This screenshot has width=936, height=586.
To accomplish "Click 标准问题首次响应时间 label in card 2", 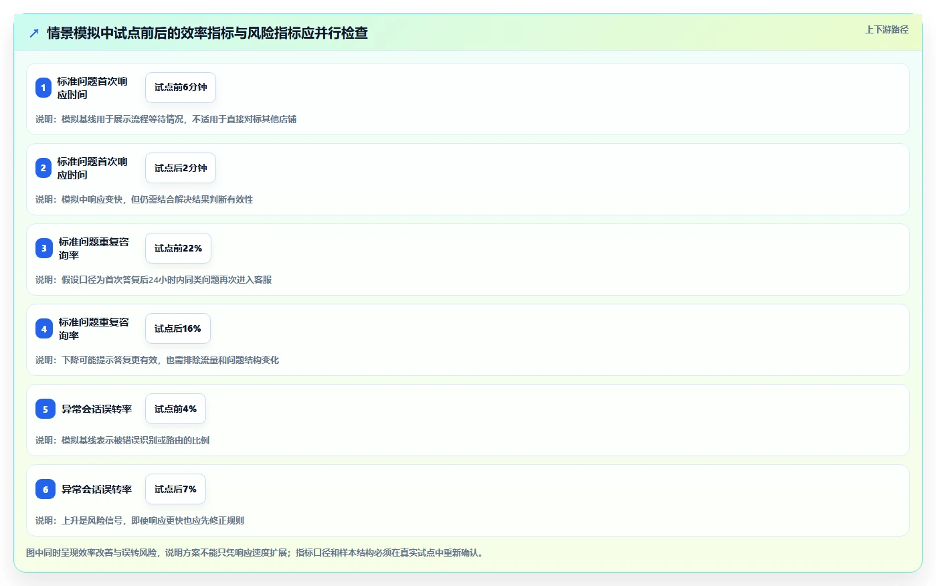I will pos(92,168).
